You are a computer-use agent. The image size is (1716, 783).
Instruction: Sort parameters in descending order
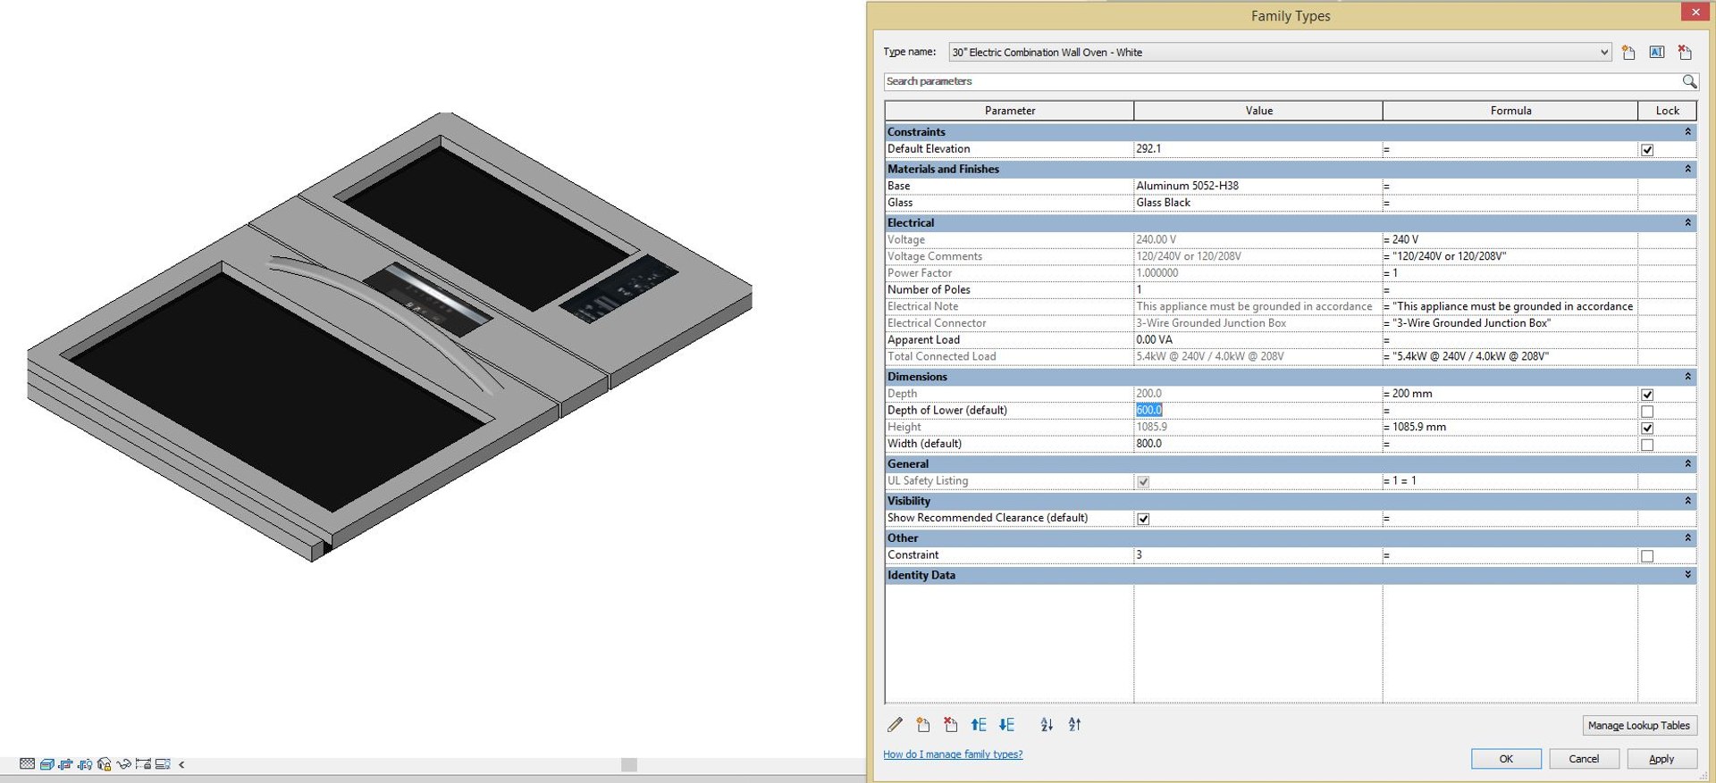(x=1074, y=725)
